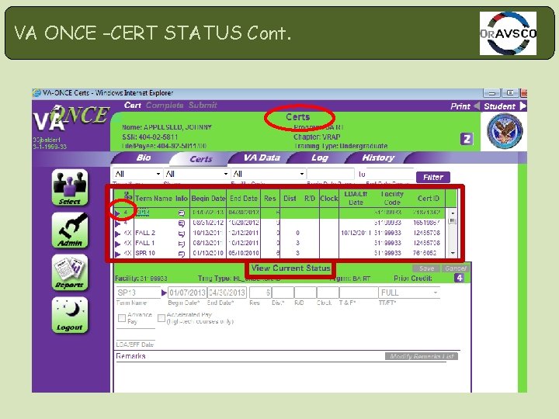Expand the FALL 2 row arrow
The height and width of the screenshot is (419, 559).
pos(118,234)
